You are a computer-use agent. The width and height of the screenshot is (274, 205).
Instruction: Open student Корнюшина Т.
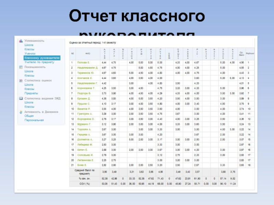click(86, 88)
